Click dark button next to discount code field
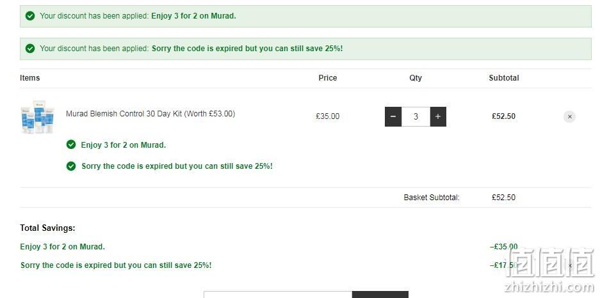Image resolution: width=600 pixels, height=298 pixels. [x=380, y=295]
